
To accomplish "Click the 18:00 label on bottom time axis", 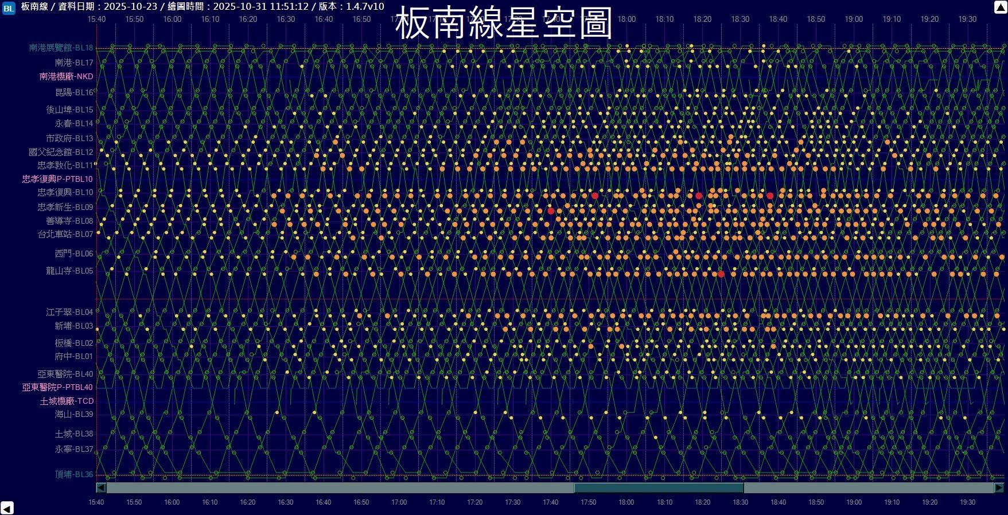I will click(x=626, y=502).
